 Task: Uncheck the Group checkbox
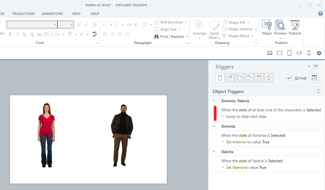click(x=289, y=78)
